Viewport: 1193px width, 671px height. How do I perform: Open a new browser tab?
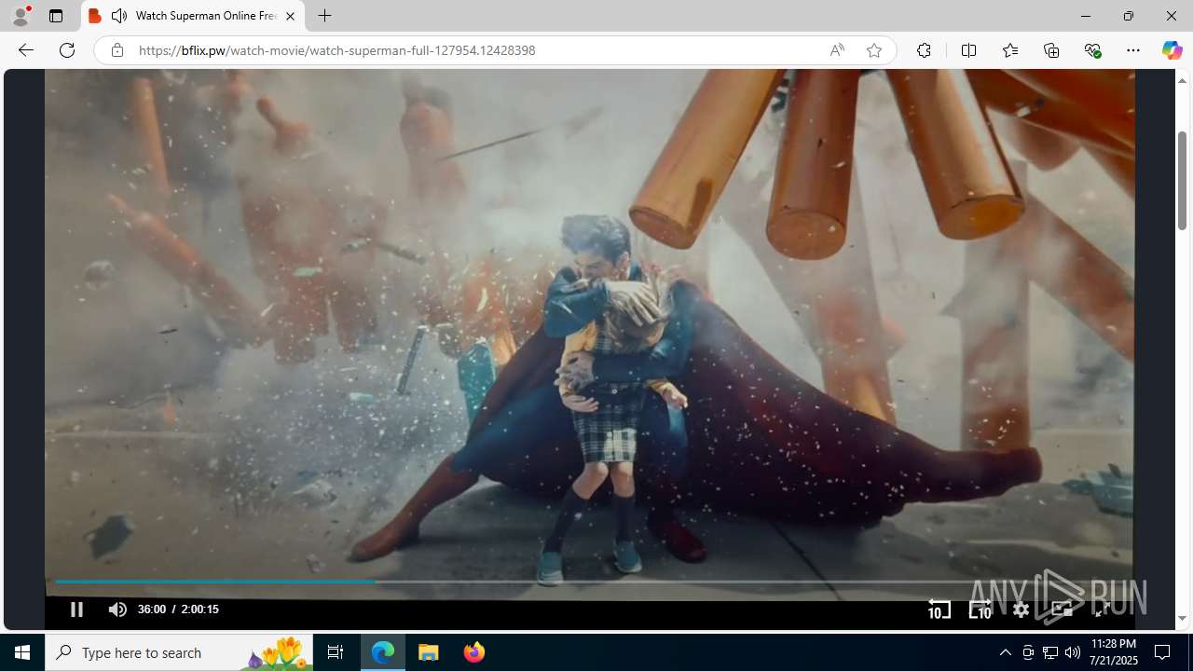pyautogui.click(x=324, y=16)
